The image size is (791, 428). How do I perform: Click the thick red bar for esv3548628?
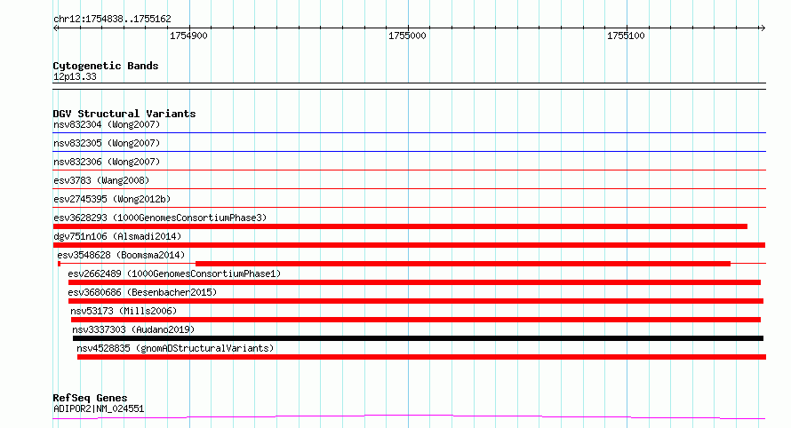pos(462,264)
